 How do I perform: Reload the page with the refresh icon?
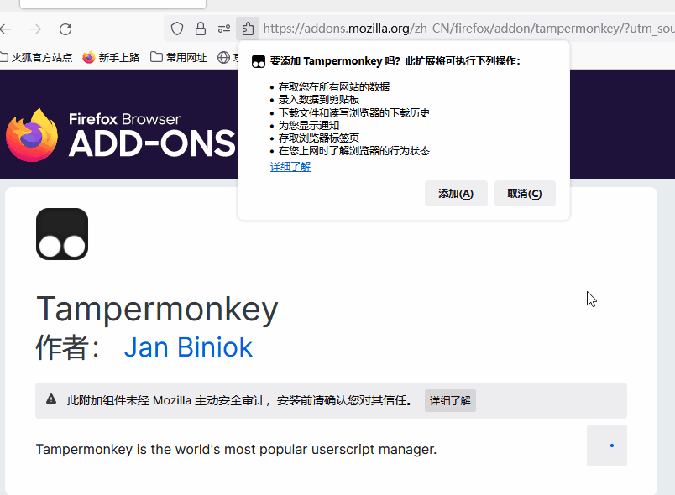click(65, 29)
